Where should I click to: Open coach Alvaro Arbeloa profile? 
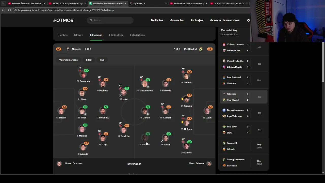click(200, 163)
